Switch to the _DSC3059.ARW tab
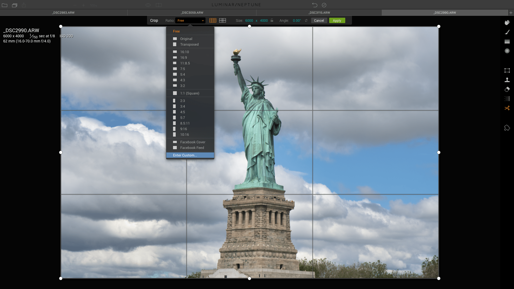 click(x=192, y=13)
